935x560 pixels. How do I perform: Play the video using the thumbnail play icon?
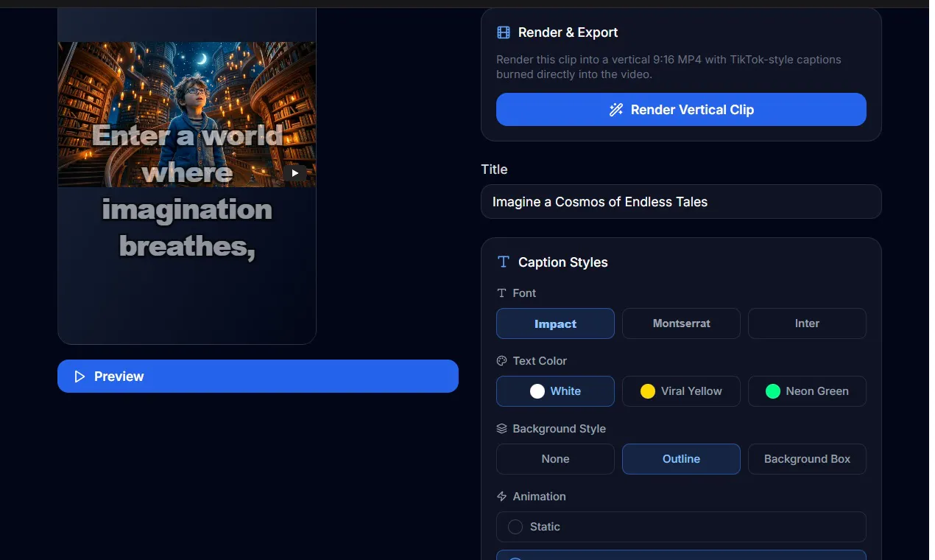(295, 173)
